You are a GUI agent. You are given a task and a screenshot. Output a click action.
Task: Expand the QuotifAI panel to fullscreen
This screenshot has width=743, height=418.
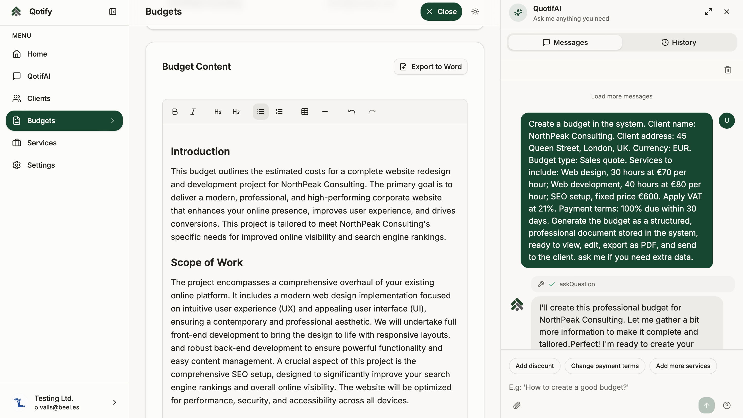[708, 12]
